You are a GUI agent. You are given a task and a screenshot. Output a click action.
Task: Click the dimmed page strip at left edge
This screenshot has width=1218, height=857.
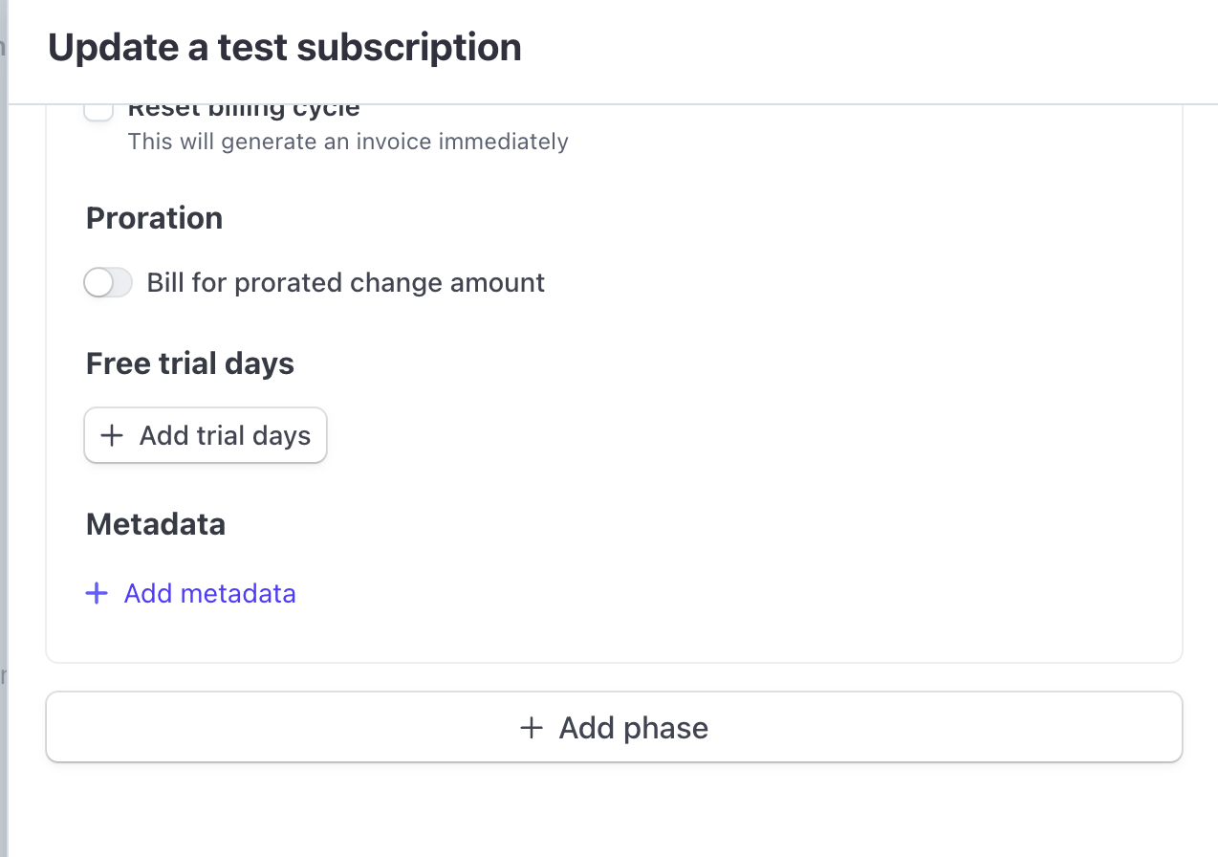point(3,383)
